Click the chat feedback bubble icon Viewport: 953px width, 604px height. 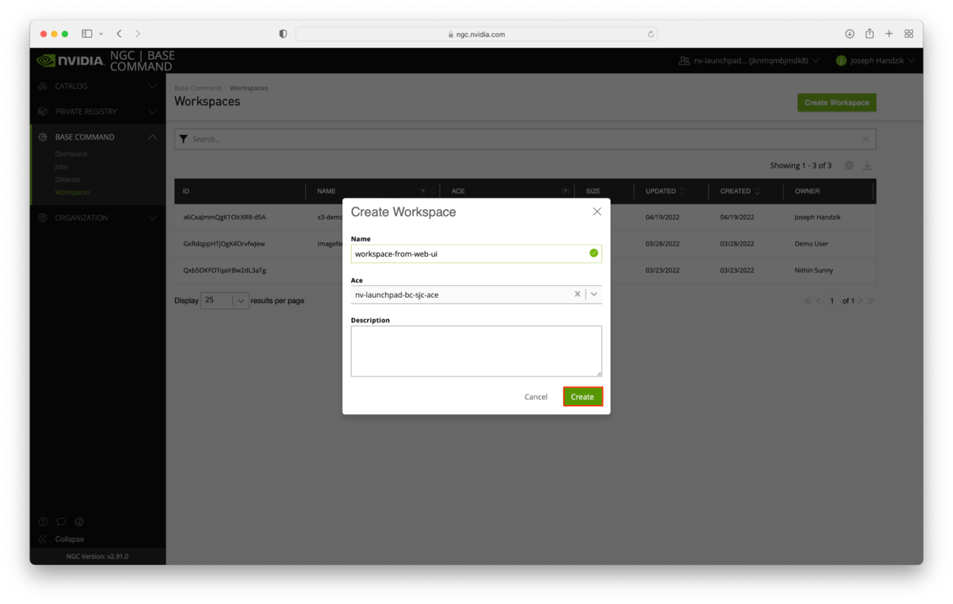coord(61,522)
